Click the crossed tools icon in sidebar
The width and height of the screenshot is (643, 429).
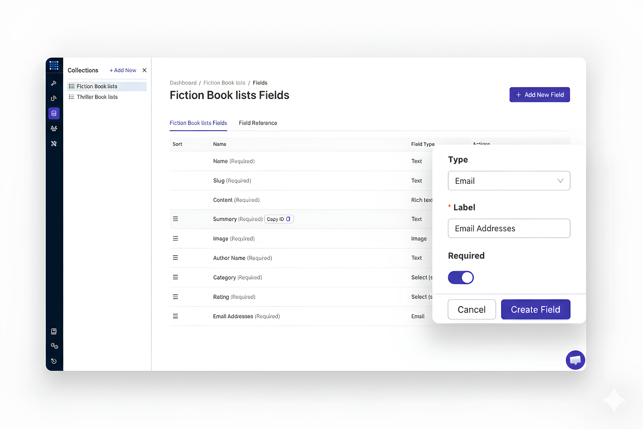pos(54,144)
